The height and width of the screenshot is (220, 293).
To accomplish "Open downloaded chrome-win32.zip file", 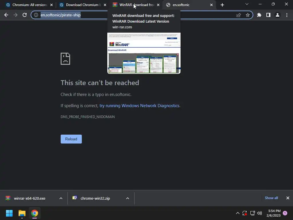I will tap(95, 198).
